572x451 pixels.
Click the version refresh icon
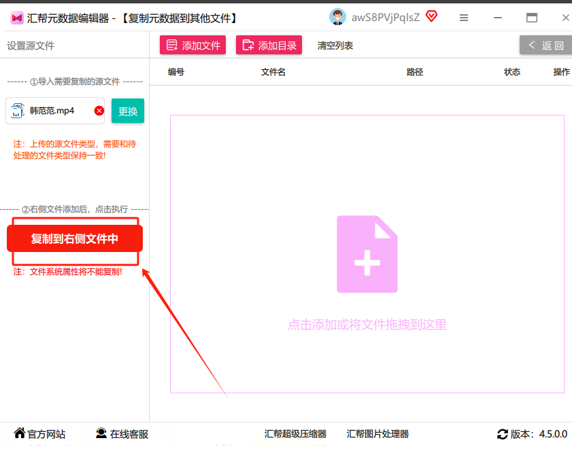[503, 434]
